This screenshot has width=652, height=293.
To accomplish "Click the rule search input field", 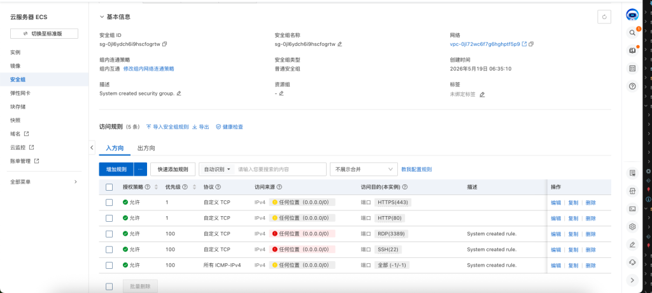I will pyautogui.click(x=280, y=169).
